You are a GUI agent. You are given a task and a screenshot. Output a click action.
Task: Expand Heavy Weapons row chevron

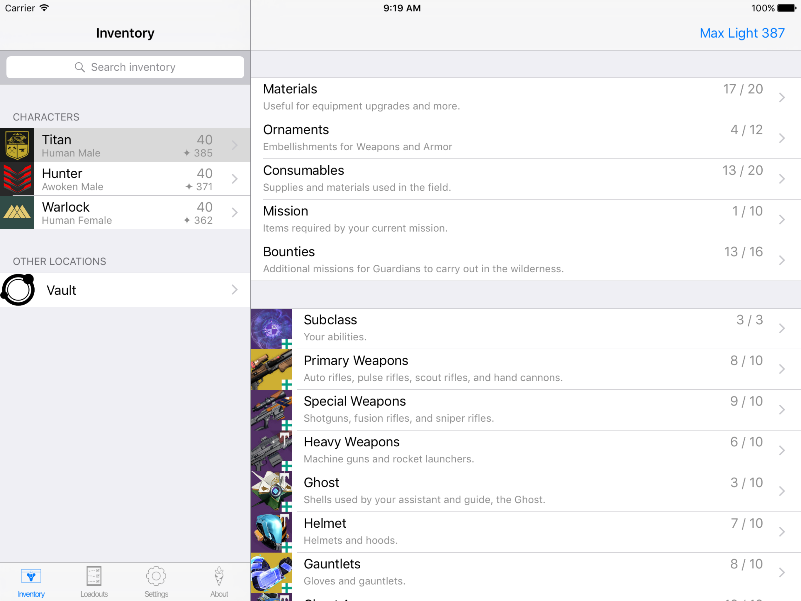pos(782,450)
